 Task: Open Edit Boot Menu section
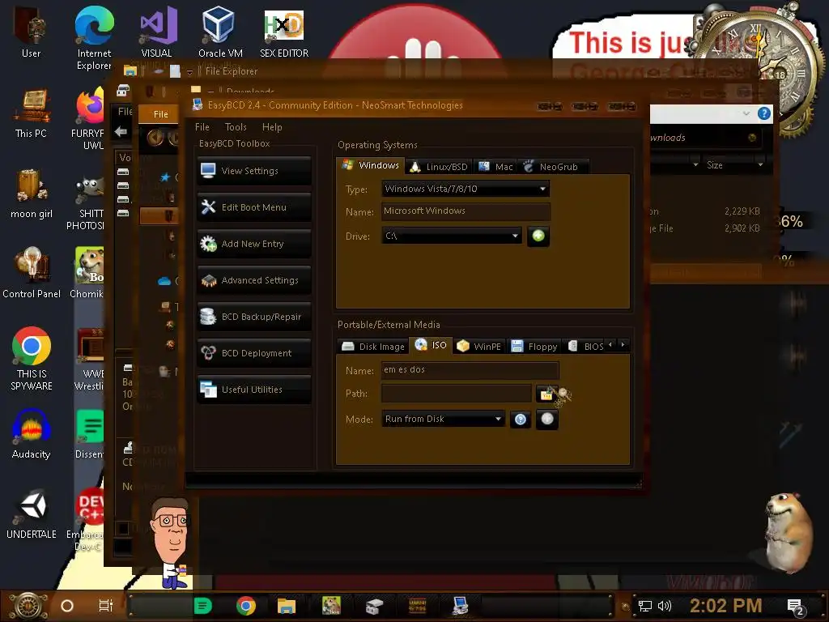click(x=253, y=207)
